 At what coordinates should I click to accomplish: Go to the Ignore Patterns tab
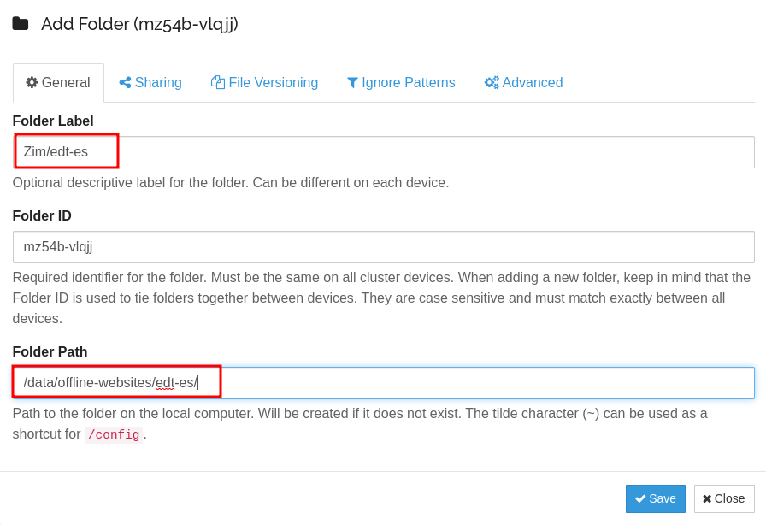pos(401,83)
